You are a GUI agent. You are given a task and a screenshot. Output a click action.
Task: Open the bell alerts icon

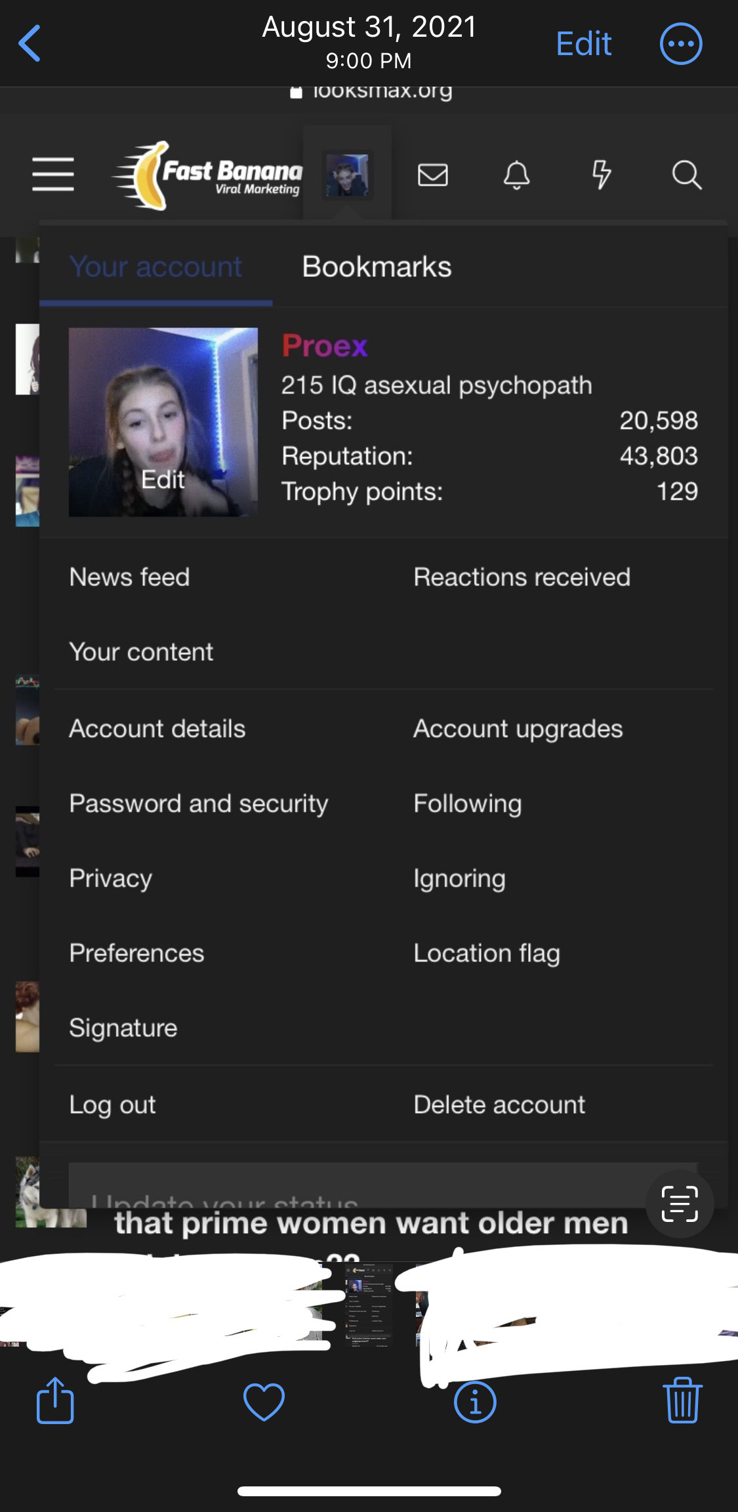point(516,175)
